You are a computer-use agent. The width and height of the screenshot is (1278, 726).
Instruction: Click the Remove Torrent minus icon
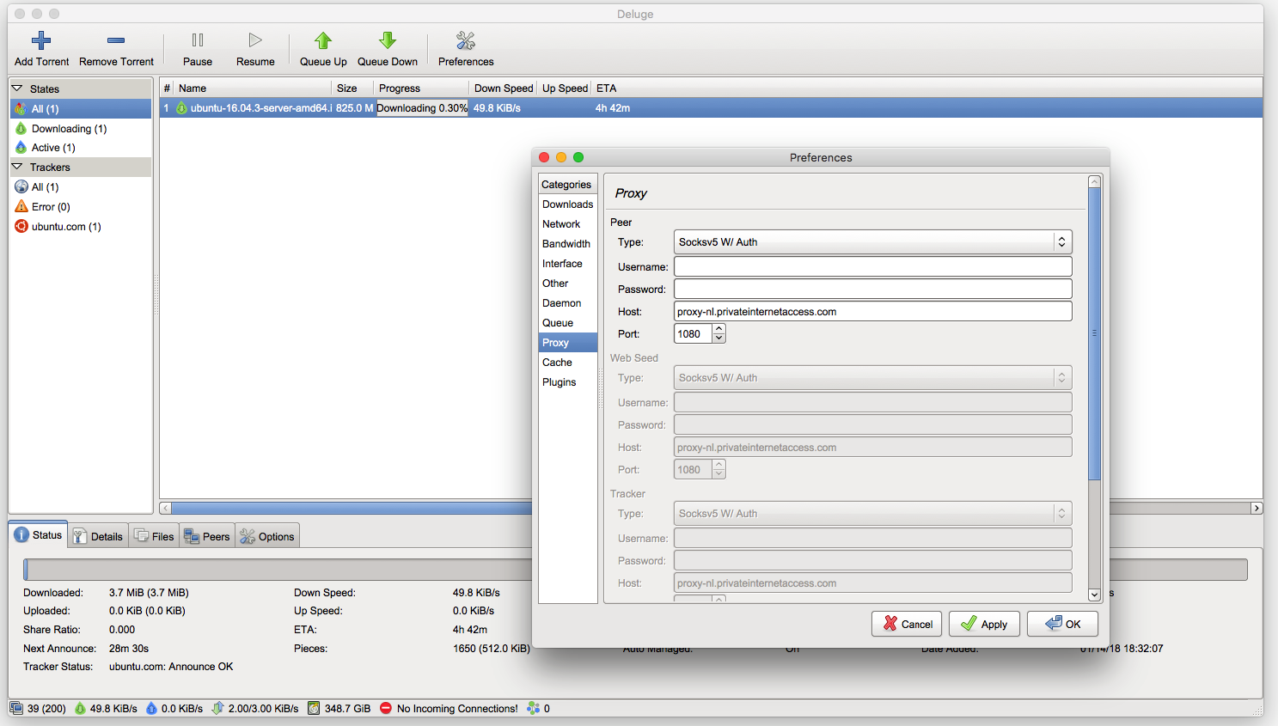coord(116,40)
